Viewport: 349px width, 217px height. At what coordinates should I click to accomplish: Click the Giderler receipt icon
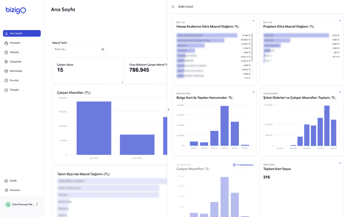tap(7, 52)
